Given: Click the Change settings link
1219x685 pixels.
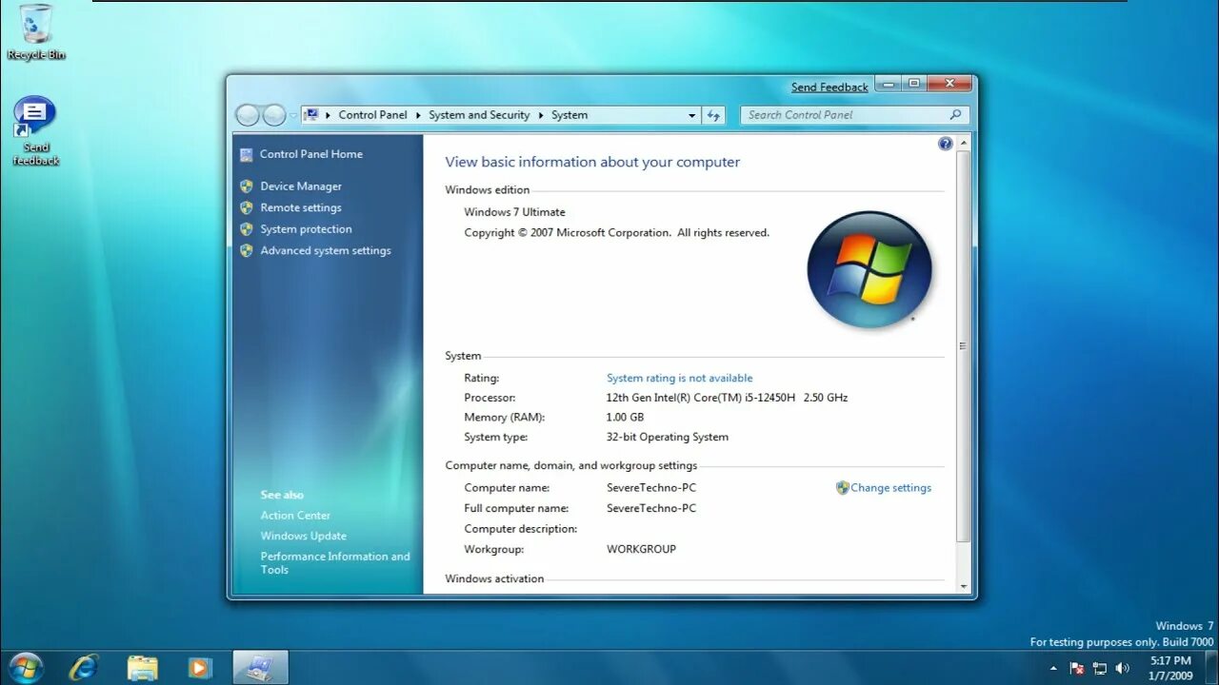Looking at the screenshot, I should coord(891,488).
